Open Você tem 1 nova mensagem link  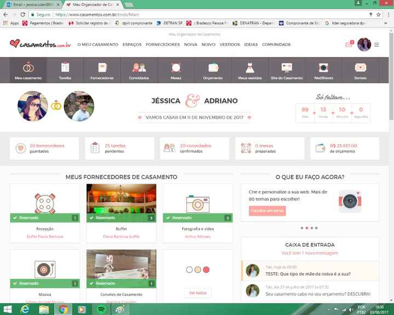(310, 253)
